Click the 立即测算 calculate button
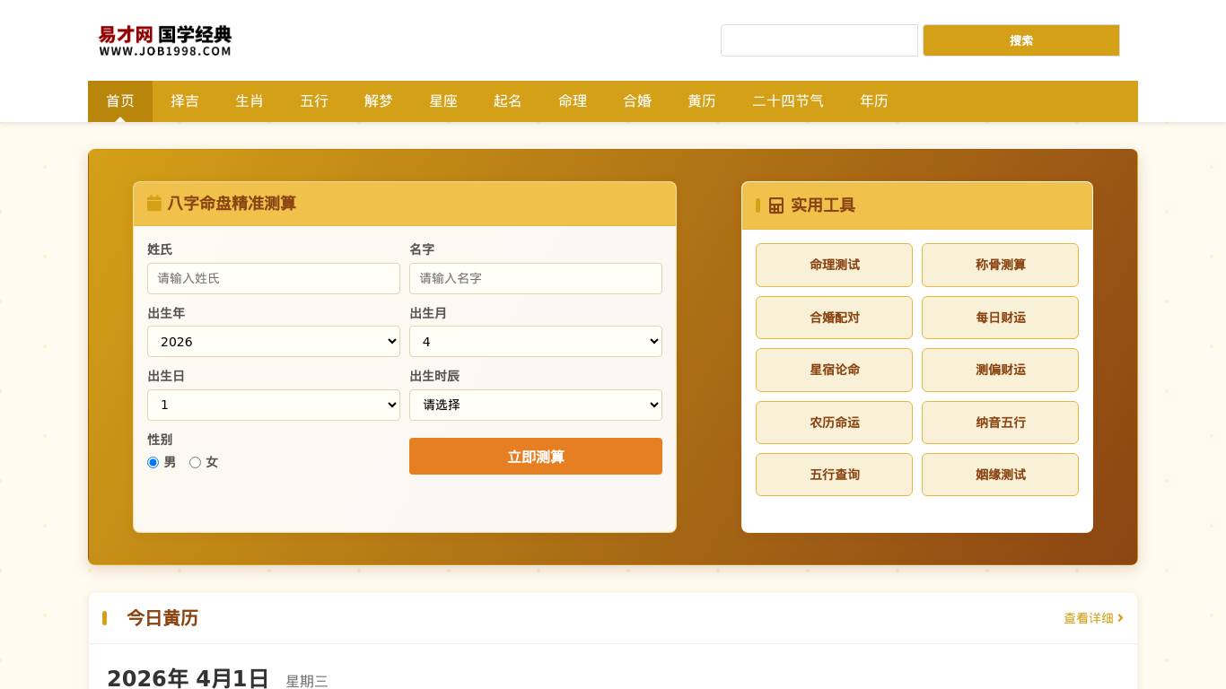1226x689 pixels. click(536, 456)
